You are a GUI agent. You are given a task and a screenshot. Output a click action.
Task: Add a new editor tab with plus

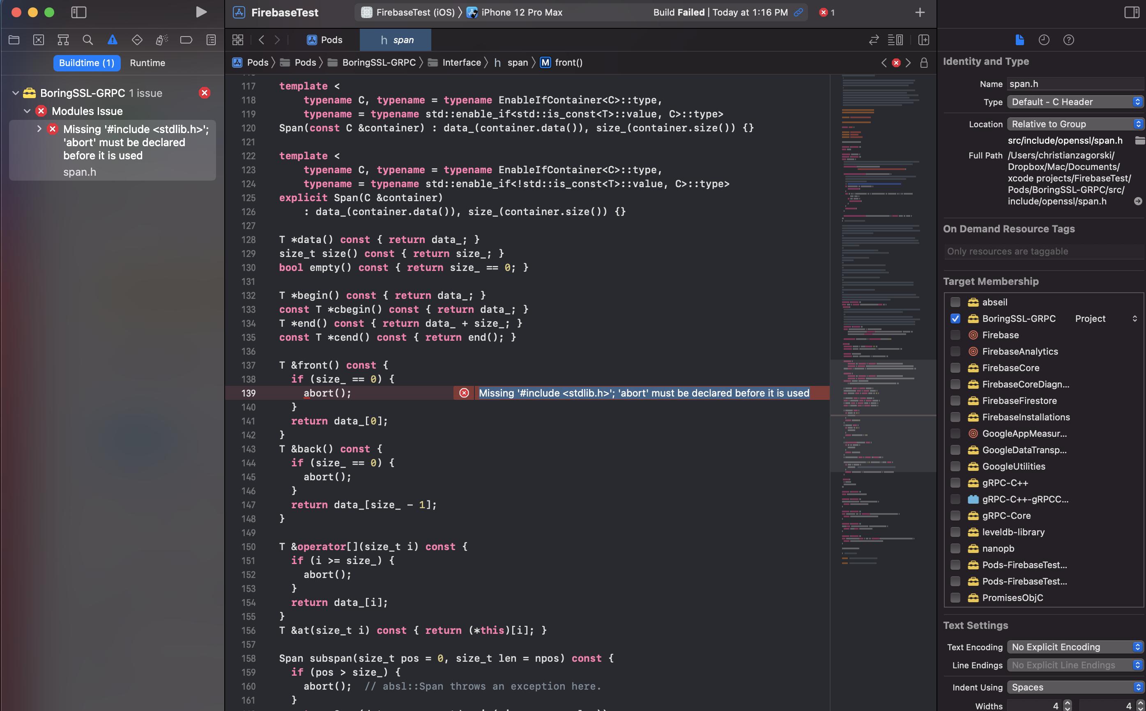click(x=920, y=12)
